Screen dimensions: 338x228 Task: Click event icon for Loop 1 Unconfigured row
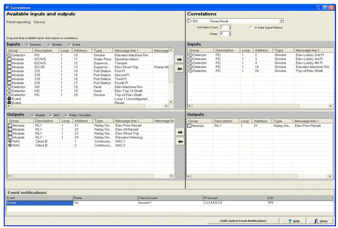(9, 99)
